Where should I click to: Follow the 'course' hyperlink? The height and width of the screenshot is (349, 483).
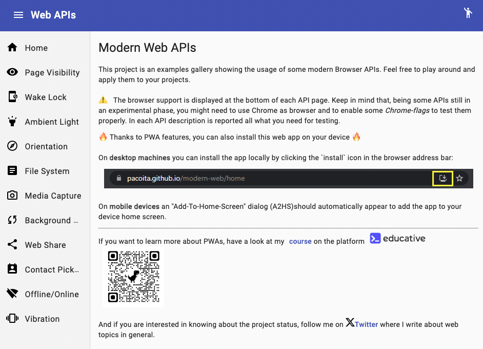(300, 241)
